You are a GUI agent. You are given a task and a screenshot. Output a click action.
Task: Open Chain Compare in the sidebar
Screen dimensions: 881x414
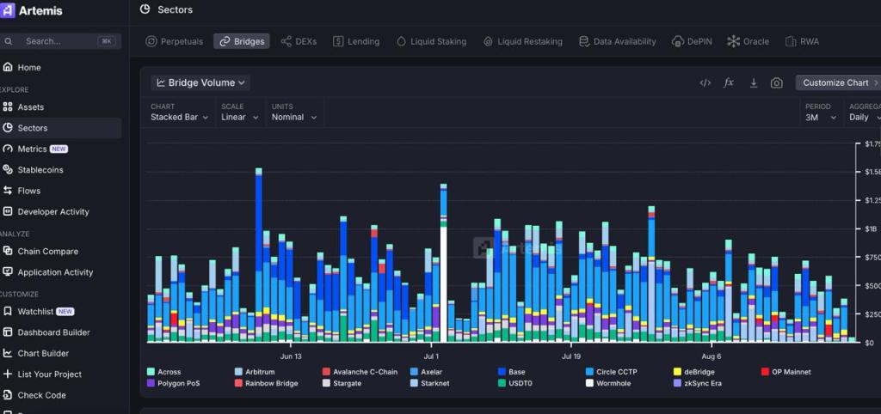(47, 252)
